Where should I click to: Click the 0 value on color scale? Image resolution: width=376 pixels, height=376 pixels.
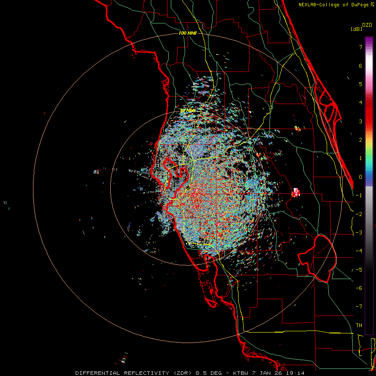pyautogui.click(x=361, y=177)
